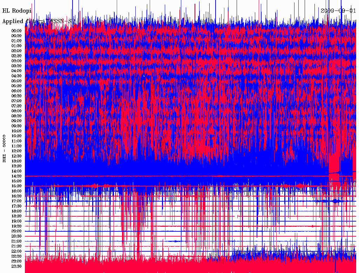
Task: Select the 04:00 time label
Action: [16, 71]
